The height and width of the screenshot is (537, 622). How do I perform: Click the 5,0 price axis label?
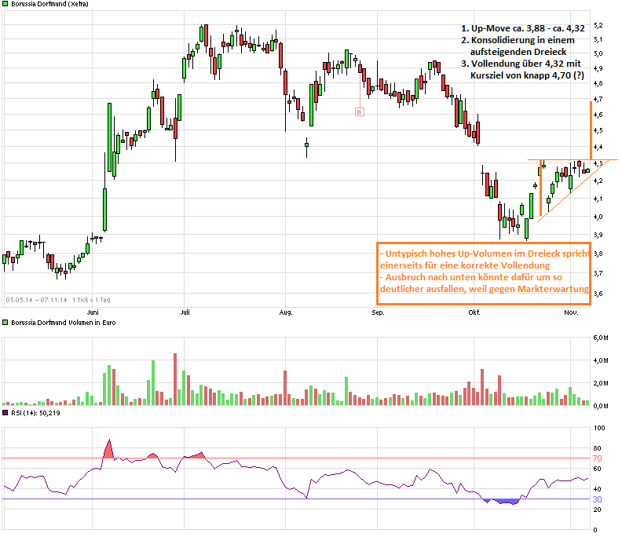pos(598,53)
